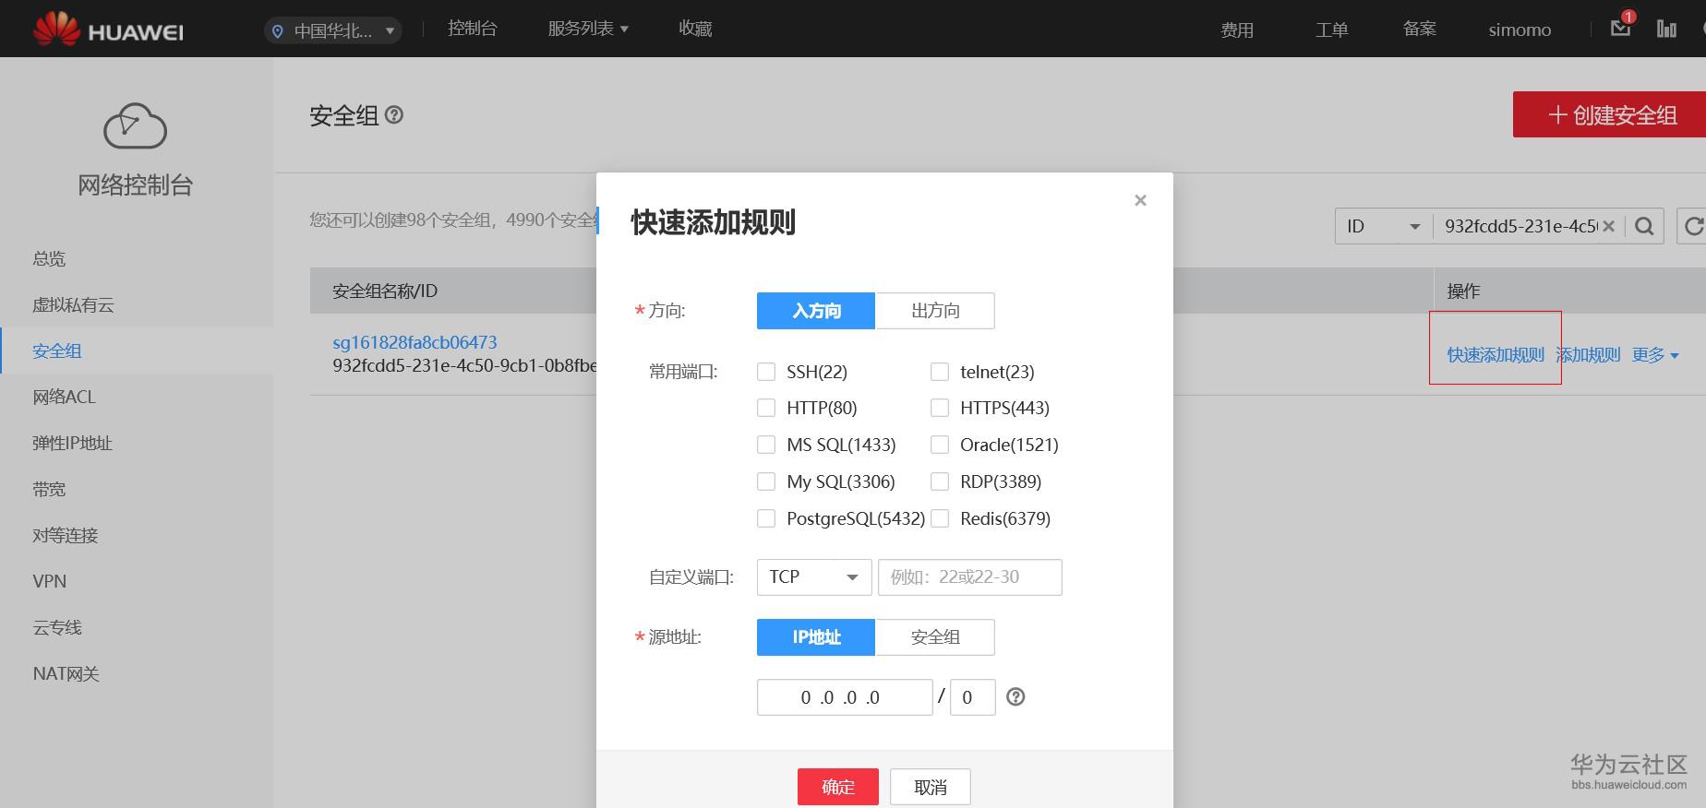Screen dimensions: 1706x808
Task: Open the region selector 中国华北 dropdown
Action: (332, 30)
